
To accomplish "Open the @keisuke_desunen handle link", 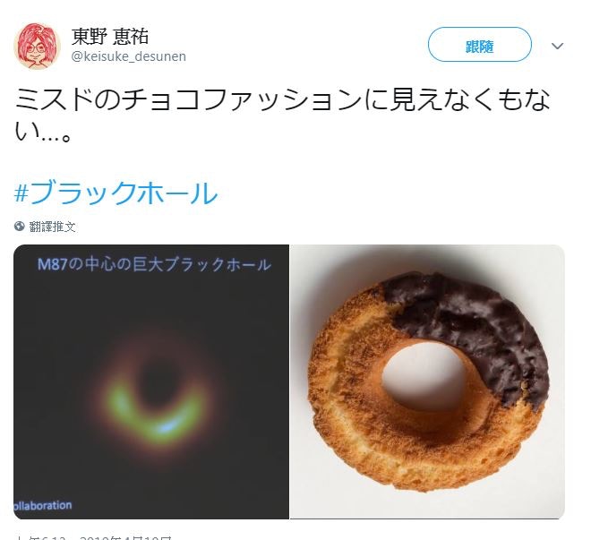I will [x=129, y=56].
